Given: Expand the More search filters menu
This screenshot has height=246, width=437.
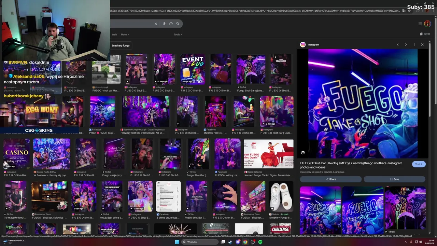Looking at the screenshot, I should (125, 35).
